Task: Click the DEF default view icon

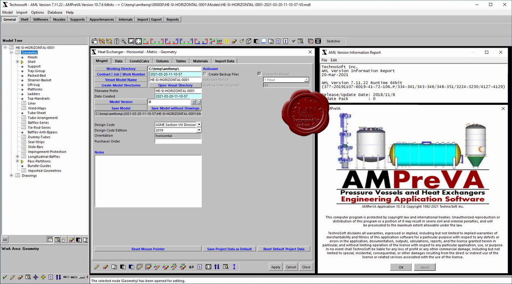Action: point(220,41)
